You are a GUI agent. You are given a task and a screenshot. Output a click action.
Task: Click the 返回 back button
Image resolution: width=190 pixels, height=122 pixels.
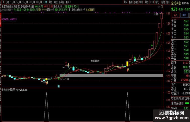168,2
